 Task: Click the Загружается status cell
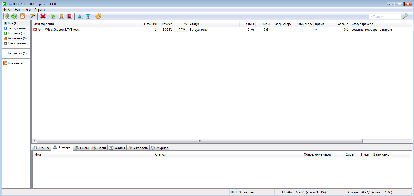point(199,30)
